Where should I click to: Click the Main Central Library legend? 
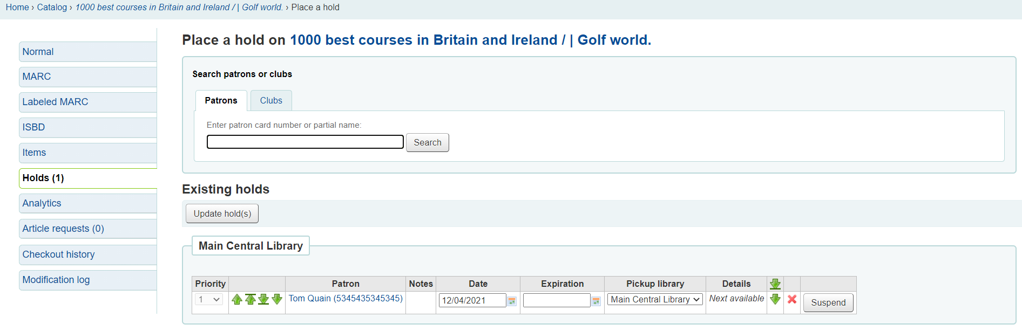251,246
